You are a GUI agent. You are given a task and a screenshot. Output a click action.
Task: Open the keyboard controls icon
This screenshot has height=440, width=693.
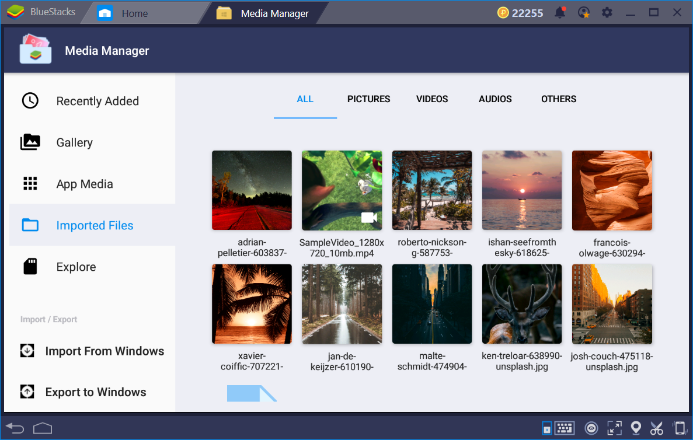[x=565, y=428]
